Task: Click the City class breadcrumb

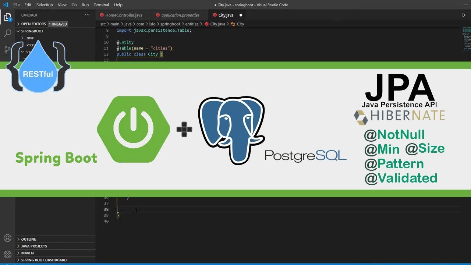Action: pos(240,24)
